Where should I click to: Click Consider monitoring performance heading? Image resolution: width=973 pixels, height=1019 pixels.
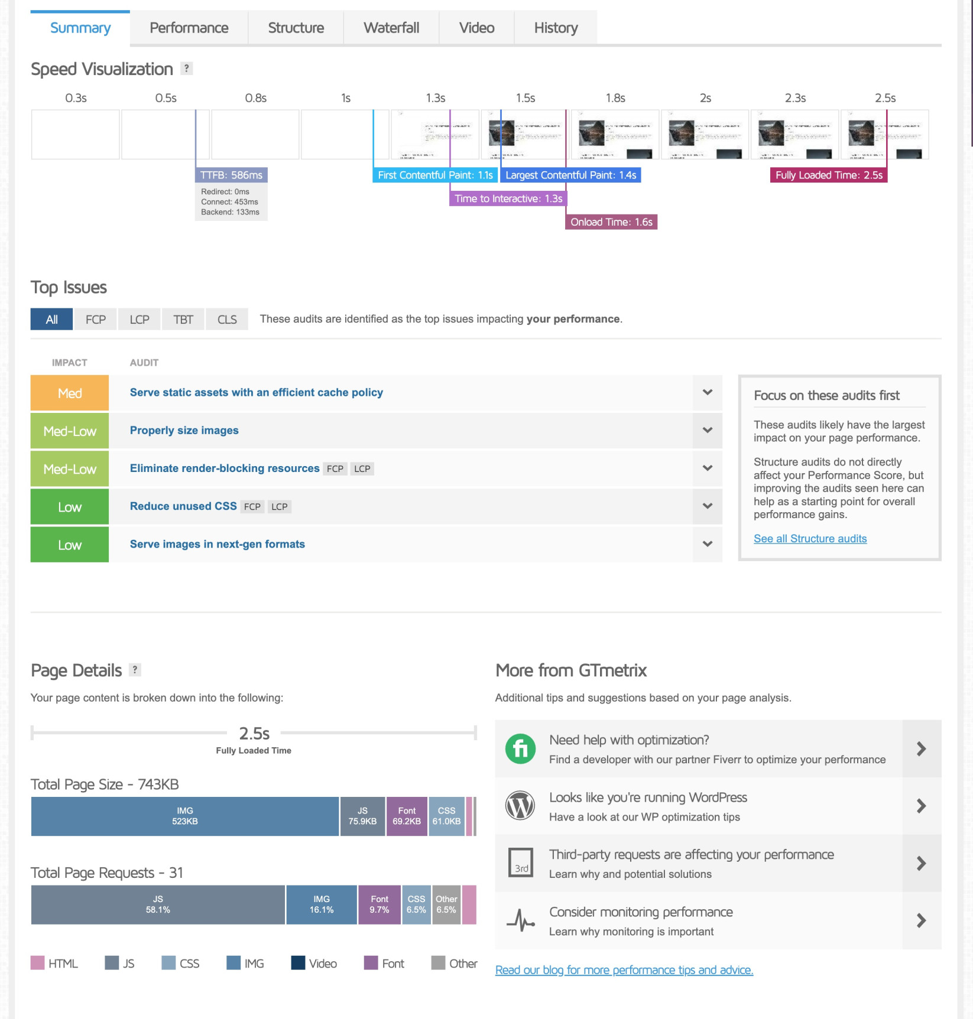[641, 911]
